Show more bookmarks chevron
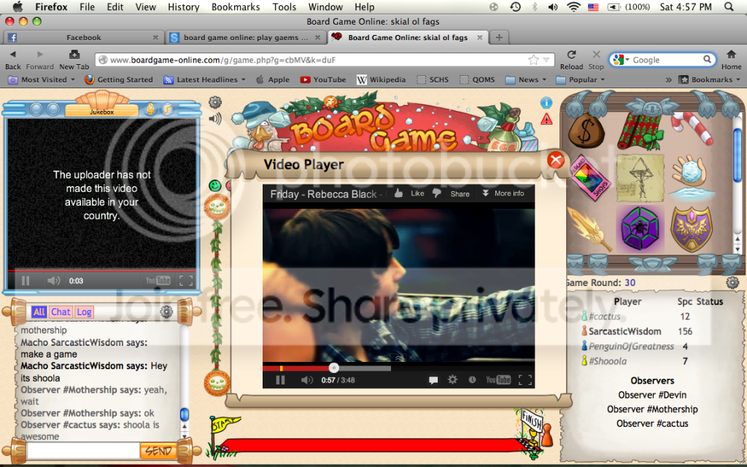Screen dimensions: 747x467 tap(668, 80)
